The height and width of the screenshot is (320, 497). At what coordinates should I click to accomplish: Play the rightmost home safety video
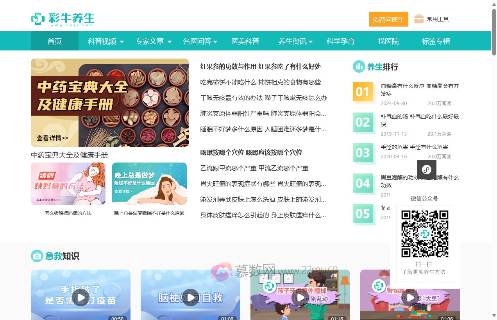pyautogui.click(x=409, y=298)
